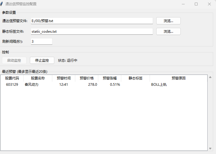
Task: Click the scrollbar up arrow
Action: coord(210,77)
